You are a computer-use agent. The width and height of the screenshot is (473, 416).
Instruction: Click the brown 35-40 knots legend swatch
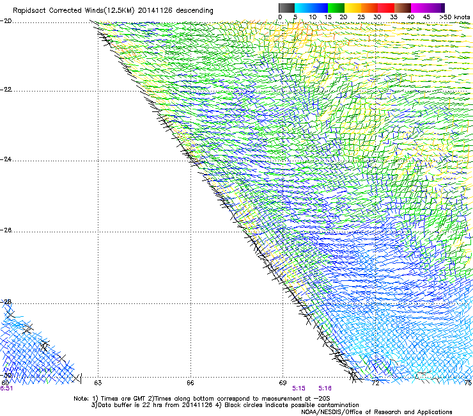(x=403, y=8)
